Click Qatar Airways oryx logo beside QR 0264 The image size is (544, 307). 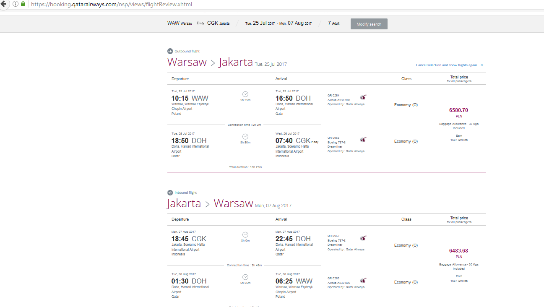click(363, 97)
